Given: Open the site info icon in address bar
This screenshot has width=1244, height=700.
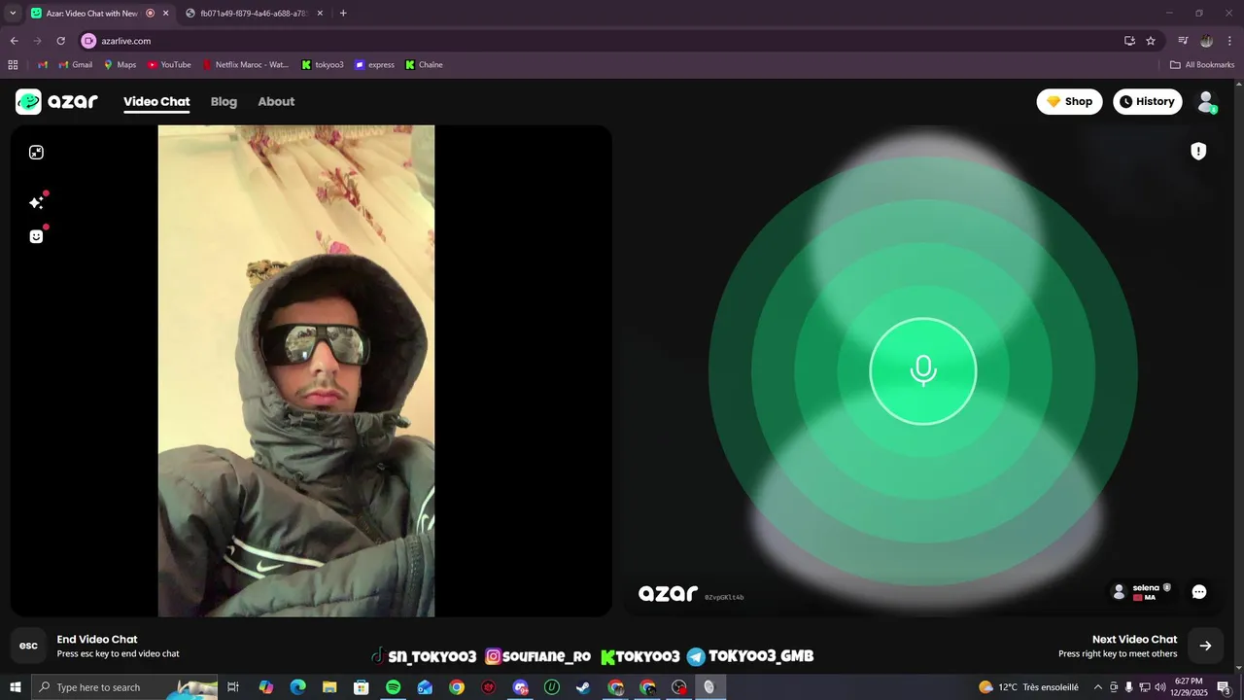Looking at the screenshot, I should coord(88,41).
